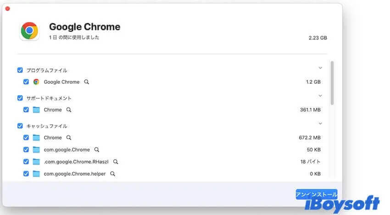Click the vertical scrollbar of the file list
The image size is (390, 215).
point(332,83)
